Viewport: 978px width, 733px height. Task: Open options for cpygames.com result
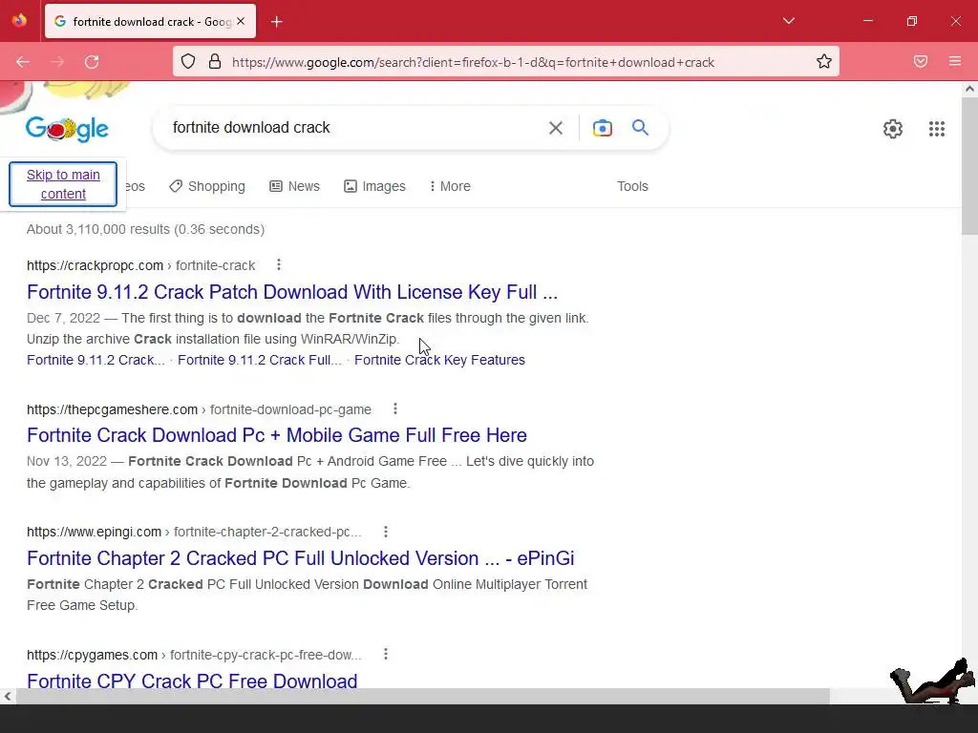pyautogui.click(x=386, y=655)
